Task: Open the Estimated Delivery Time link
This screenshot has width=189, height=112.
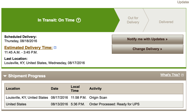Action: (x=28, y=48)
